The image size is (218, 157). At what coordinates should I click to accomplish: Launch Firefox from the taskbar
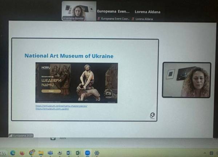(22, 153)
